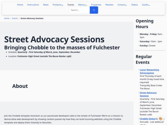Click the Events breadcrumb link
The image size is (167, 125).
15,19
